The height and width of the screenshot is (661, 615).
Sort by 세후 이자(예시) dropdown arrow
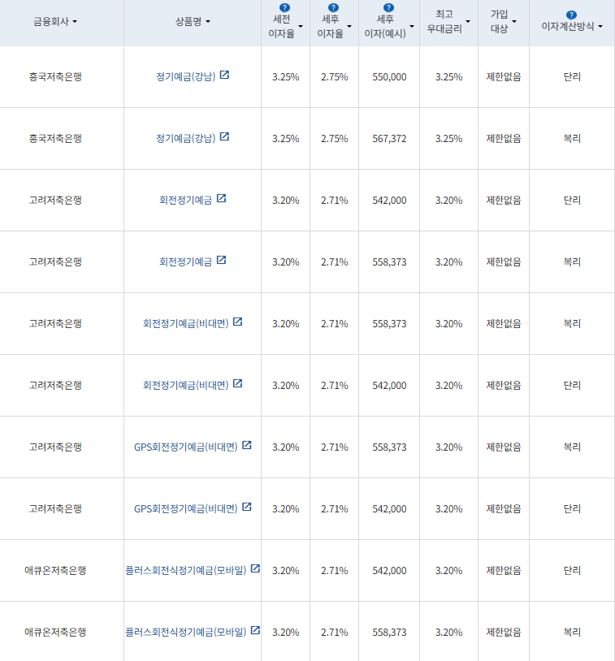point(412,26)
